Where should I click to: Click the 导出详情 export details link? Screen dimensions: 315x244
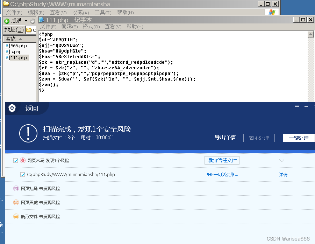tap(225, 138)
